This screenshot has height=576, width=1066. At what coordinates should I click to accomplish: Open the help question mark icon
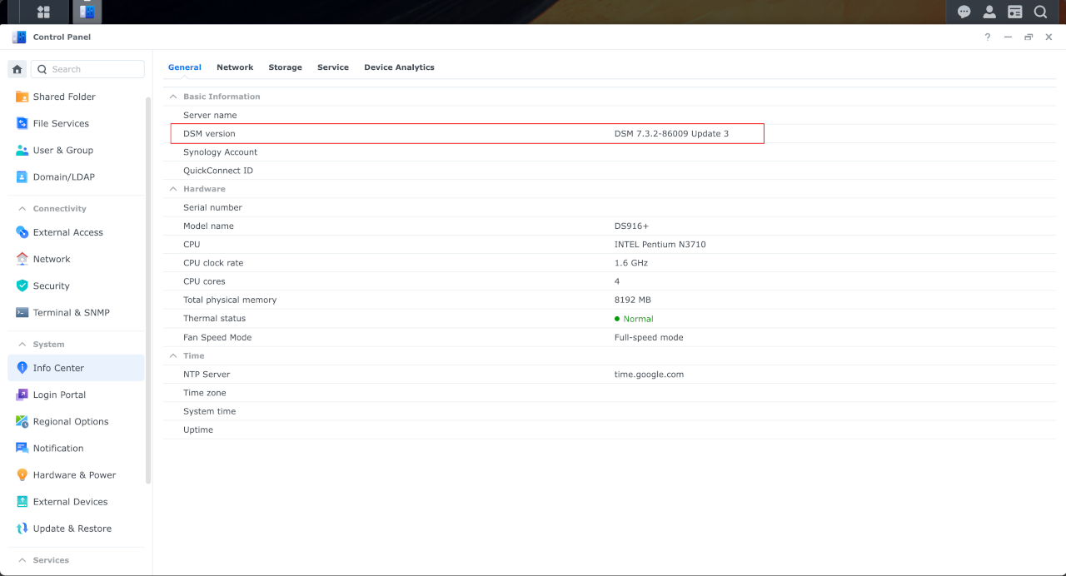(x=988, y=37)
